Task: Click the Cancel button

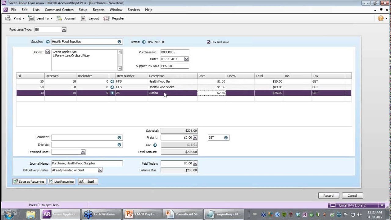Action: coord(352,196)
